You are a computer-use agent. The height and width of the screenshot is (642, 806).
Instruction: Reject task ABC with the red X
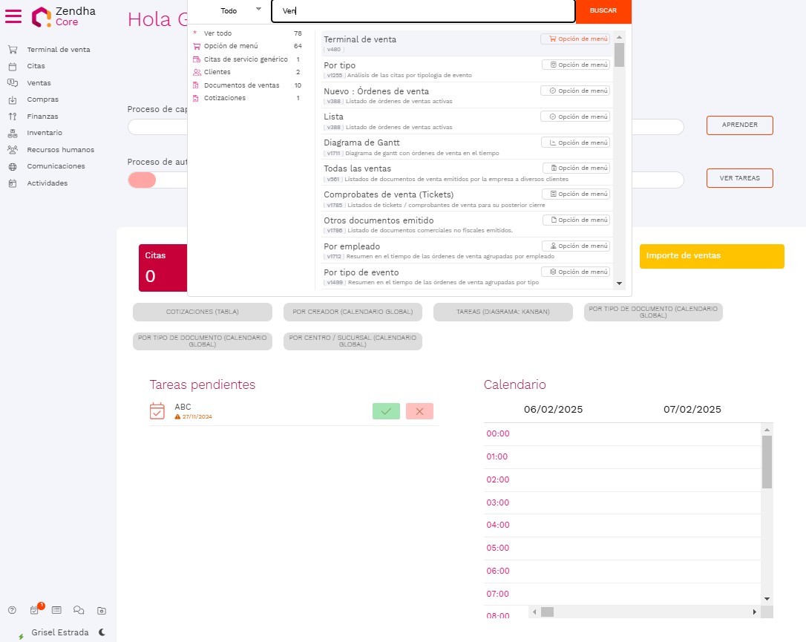click(419, 411)
